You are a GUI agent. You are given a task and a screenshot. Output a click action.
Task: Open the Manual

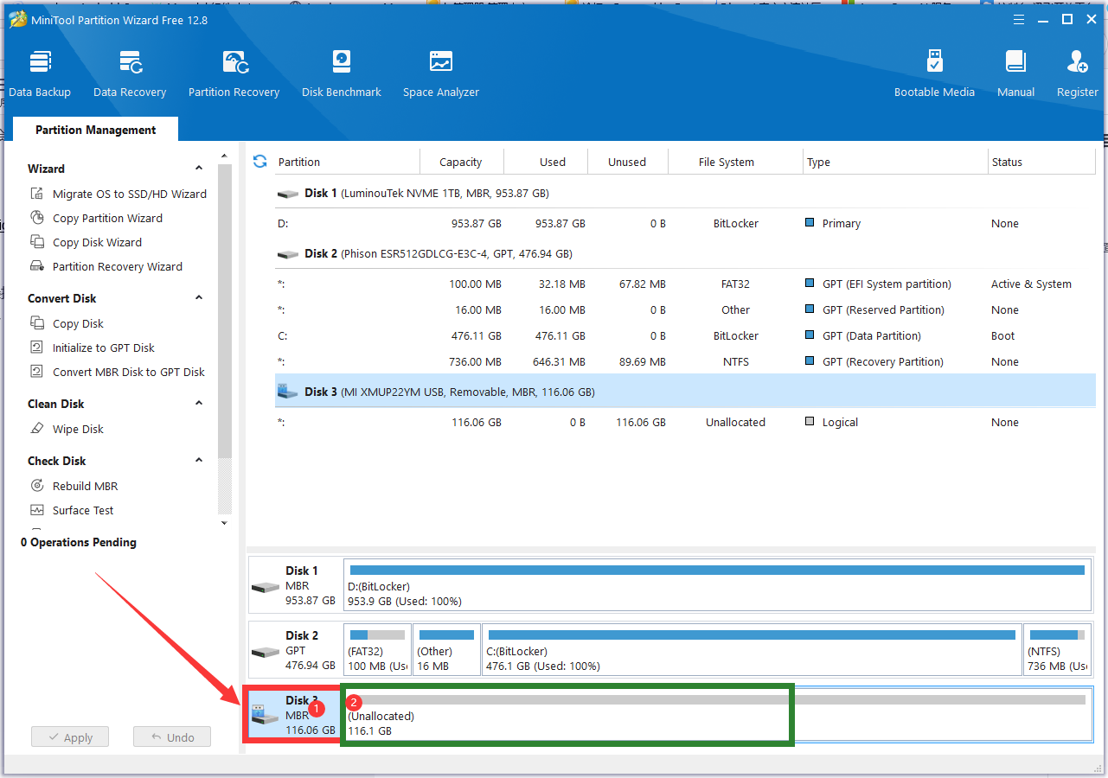tap(1015, 73)
